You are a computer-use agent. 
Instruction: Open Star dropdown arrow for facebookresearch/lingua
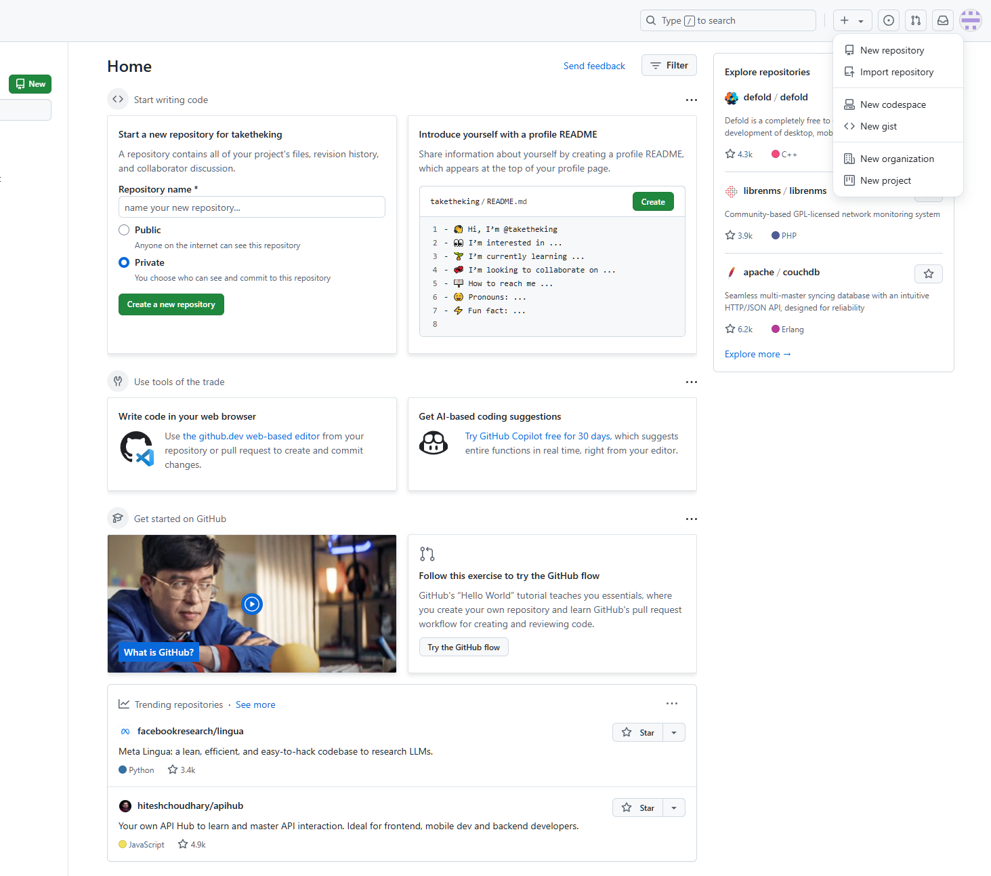674,732
